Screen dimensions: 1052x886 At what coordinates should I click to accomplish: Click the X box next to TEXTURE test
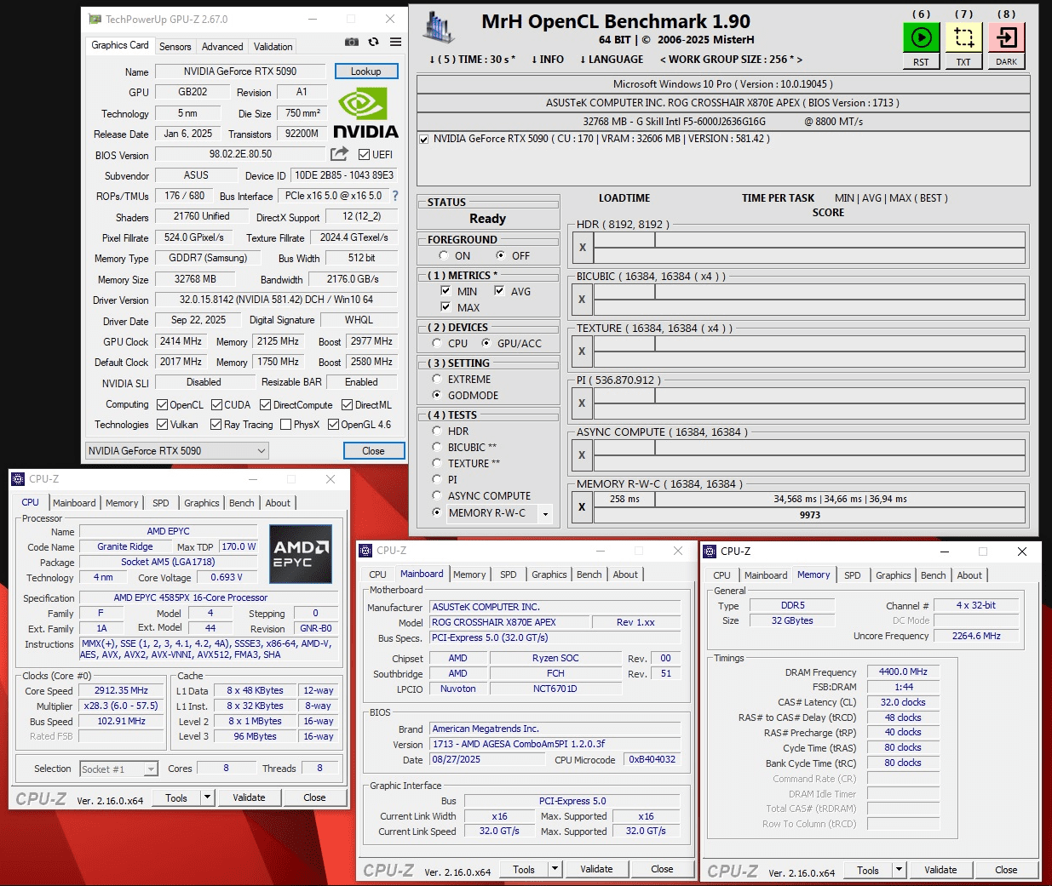583,352
